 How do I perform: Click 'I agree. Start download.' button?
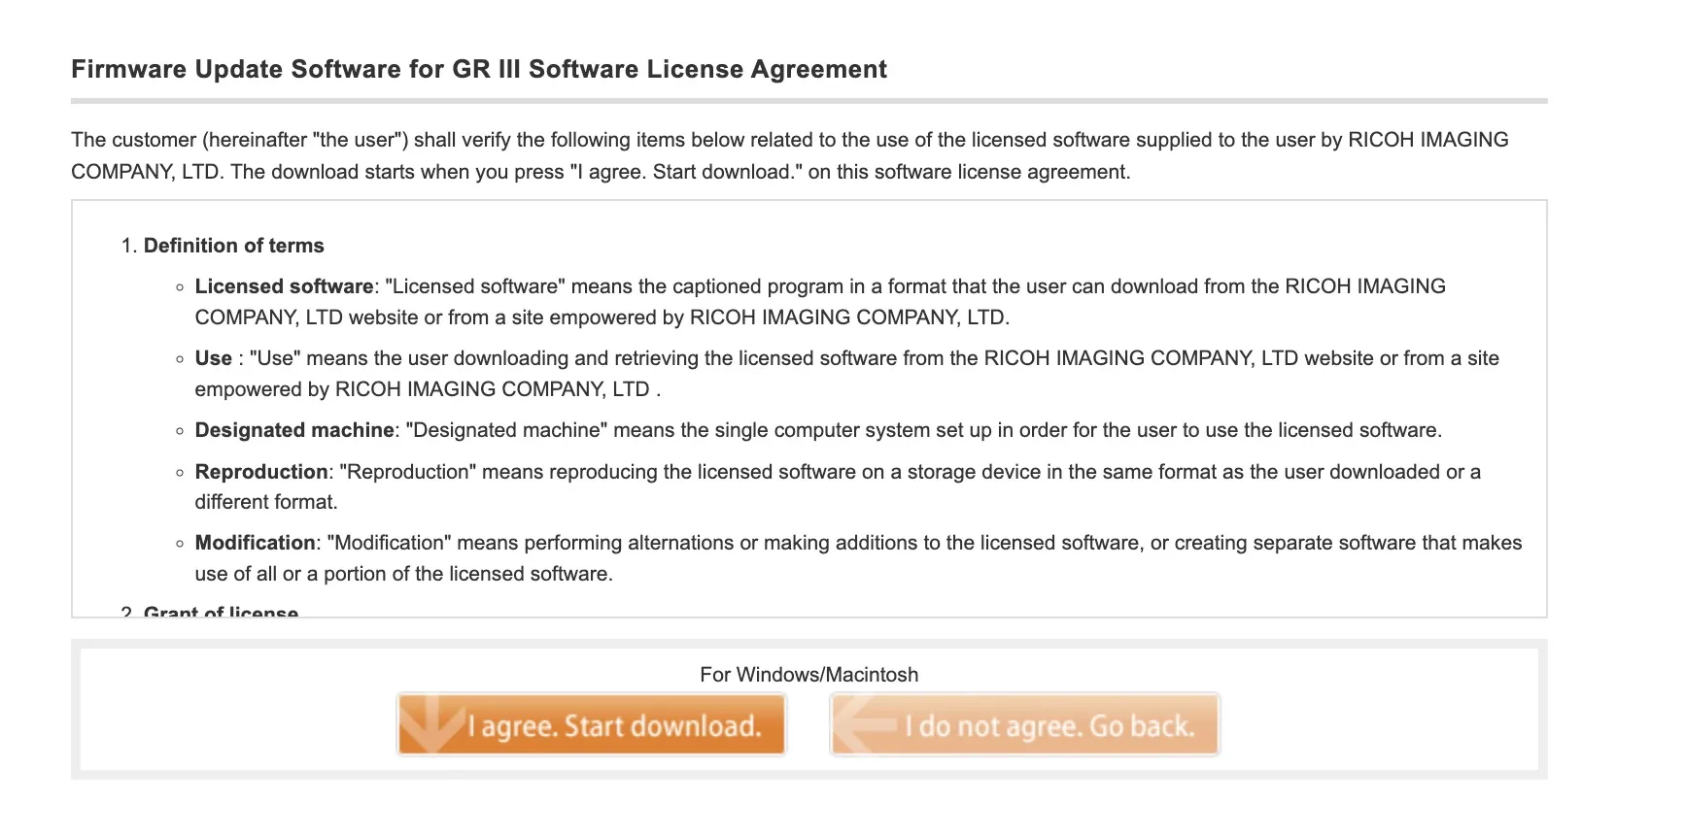pos(591,724)
